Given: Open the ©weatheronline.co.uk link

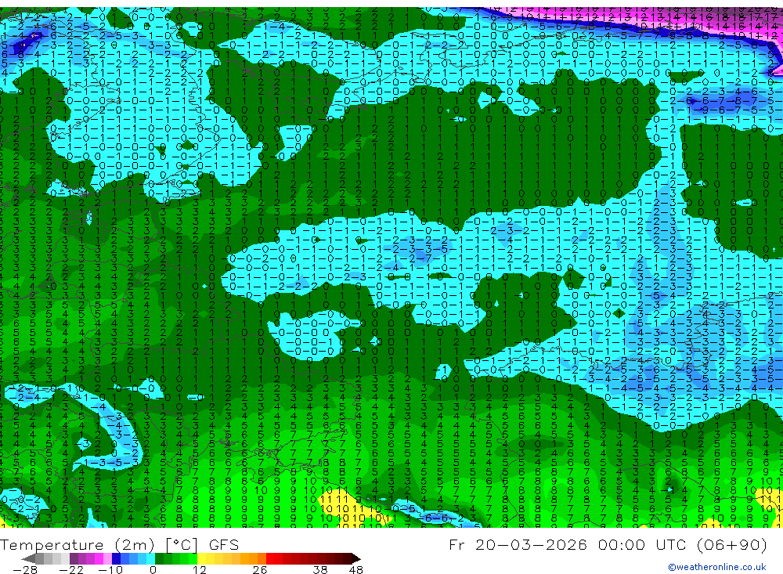Looking at the screenshot, I should (x=717, y=567).
